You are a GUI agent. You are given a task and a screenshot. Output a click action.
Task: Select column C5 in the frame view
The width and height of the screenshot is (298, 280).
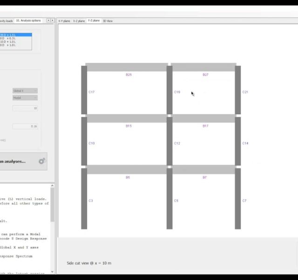pos(169,199)
